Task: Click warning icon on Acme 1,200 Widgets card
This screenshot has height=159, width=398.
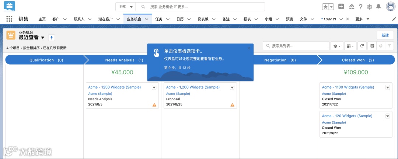Action: coord(232,105)
